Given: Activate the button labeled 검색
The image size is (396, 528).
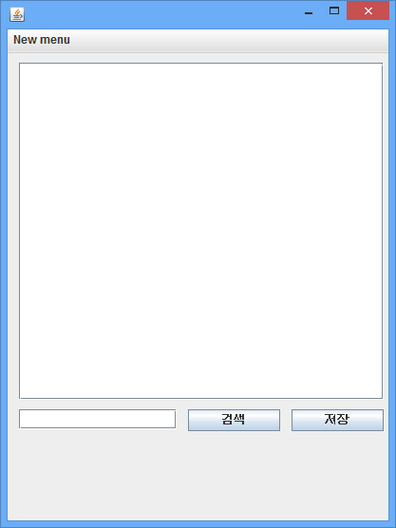Looking at the screenshot, I should pos(234,420).
